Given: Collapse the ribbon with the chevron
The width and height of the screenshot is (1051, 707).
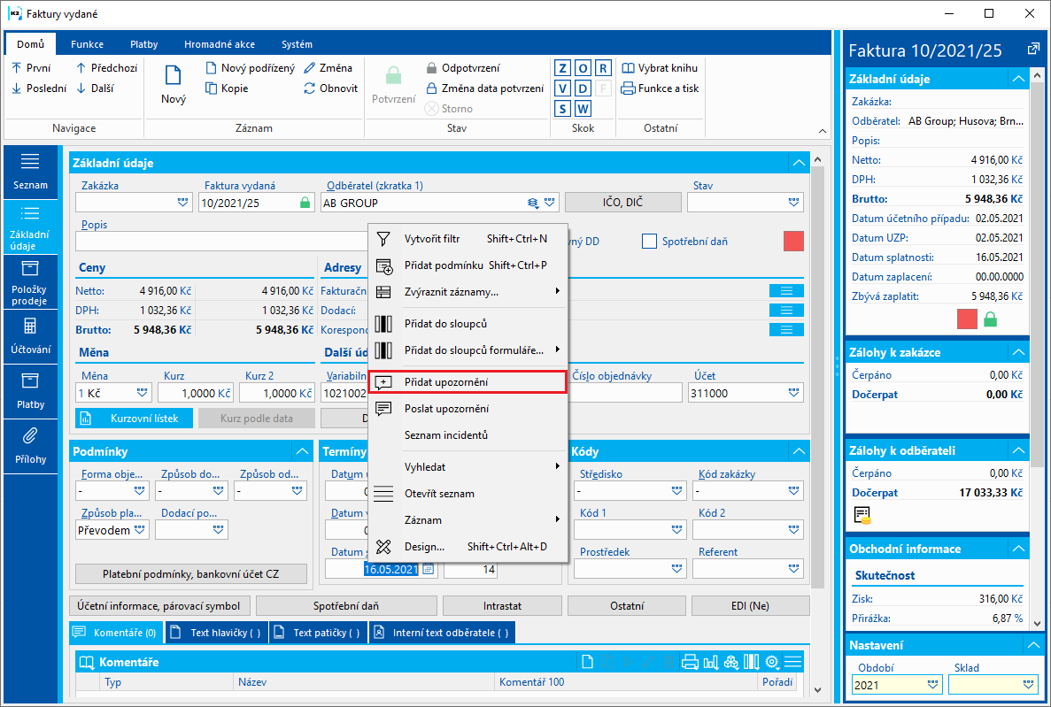Looking at the screenshot, I should click(x=823, y=131).
